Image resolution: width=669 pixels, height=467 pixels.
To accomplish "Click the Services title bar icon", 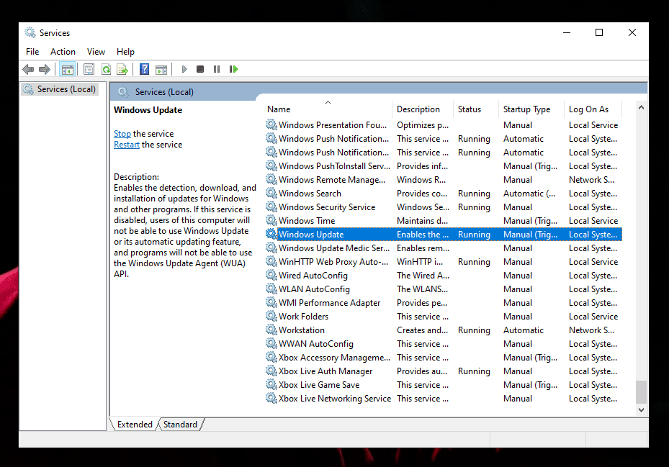I will 30,32.
